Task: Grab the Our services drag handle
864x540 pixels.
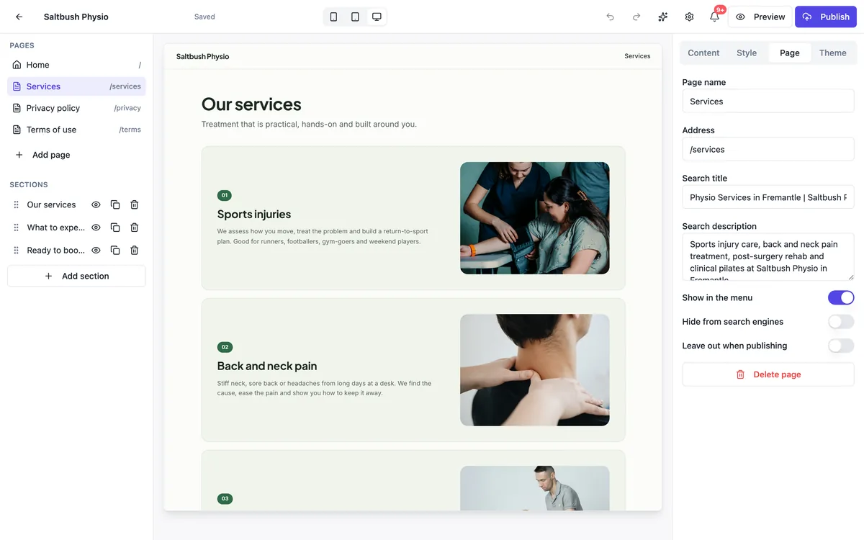Action: pos(17,204)
